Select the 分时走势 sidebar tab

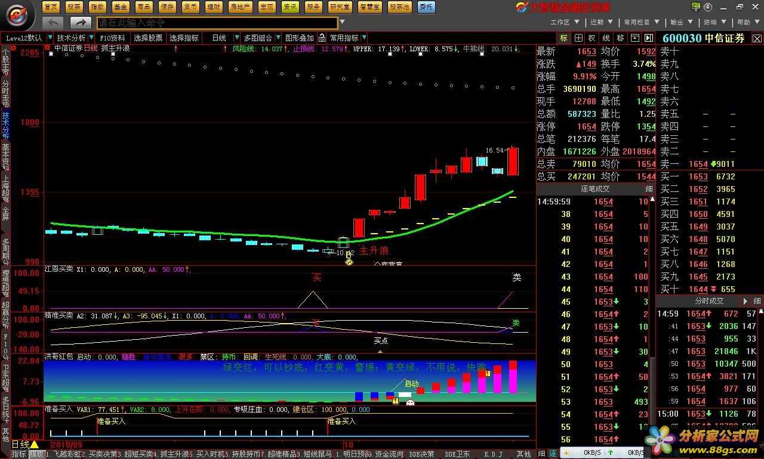click(5, 94)
